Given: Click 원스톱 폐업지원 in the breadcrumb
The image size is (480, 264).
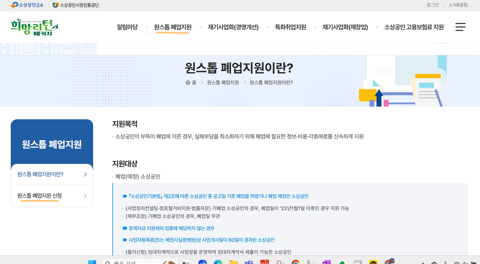Looking at the screenshot, I should point(223,82).
